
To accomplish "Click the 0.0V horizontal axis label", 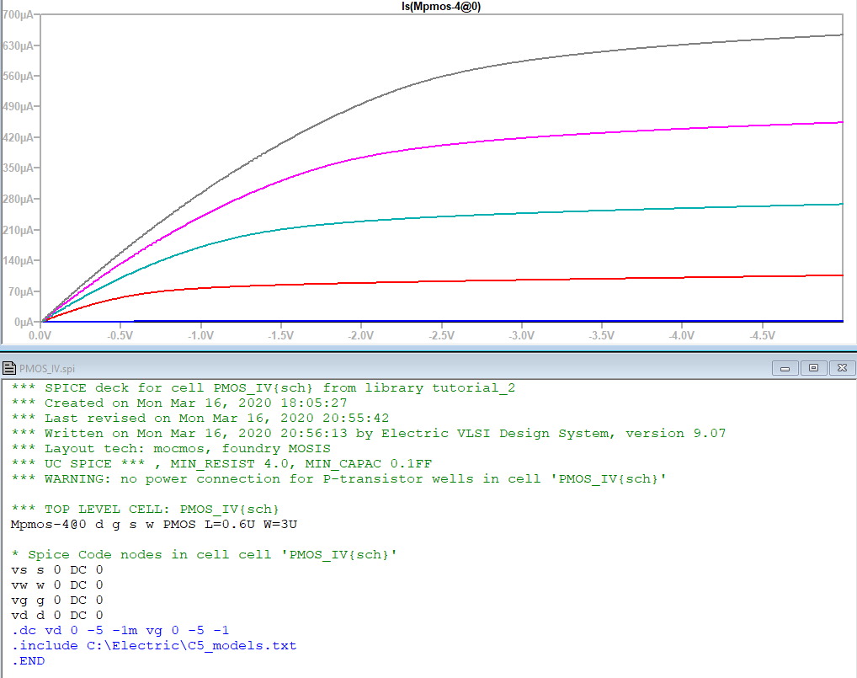I will tap(40, 334).
